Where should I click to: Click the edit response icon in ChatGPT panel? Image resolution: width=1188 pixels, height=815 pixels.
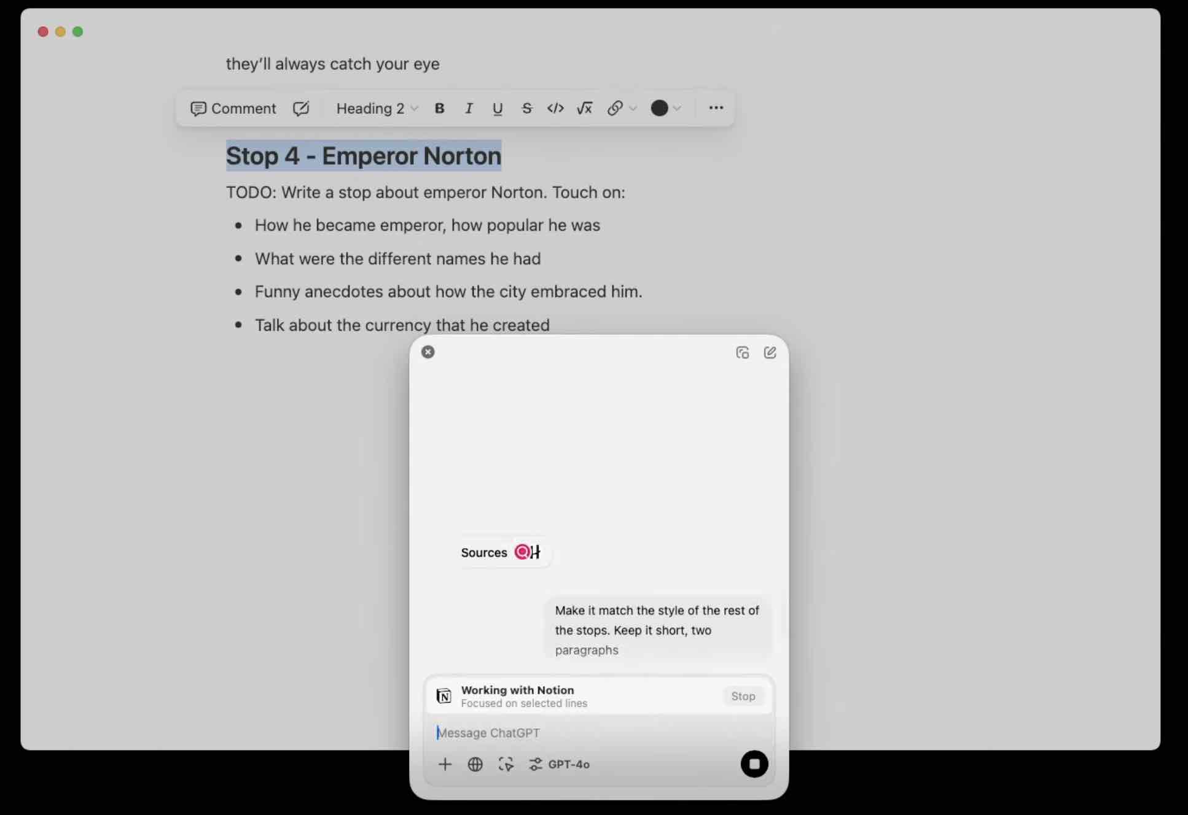[770, 352]
